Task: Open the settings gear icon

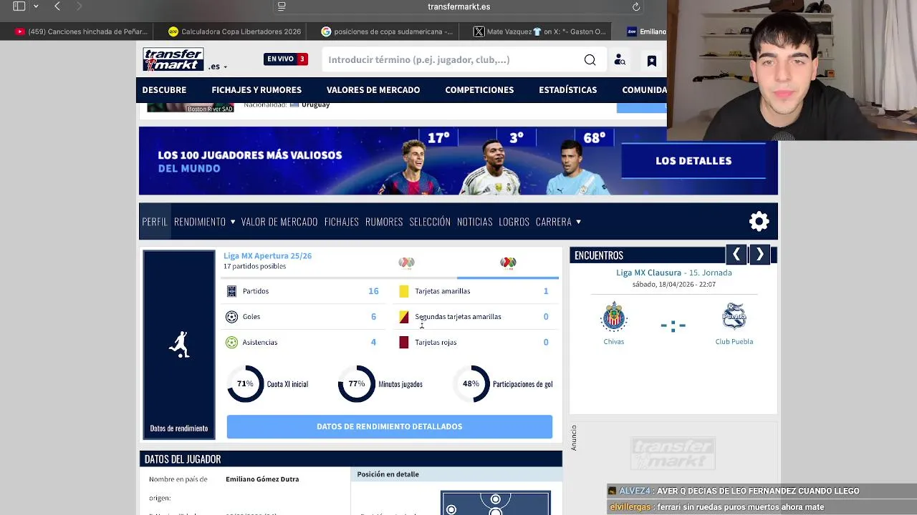Action: coord(759,221)
